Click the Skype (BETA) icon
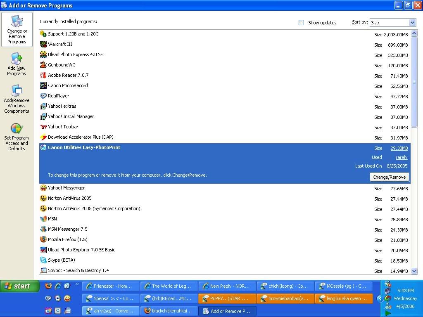The width and height of the screenshot is (423, 317). pos(43,260)
